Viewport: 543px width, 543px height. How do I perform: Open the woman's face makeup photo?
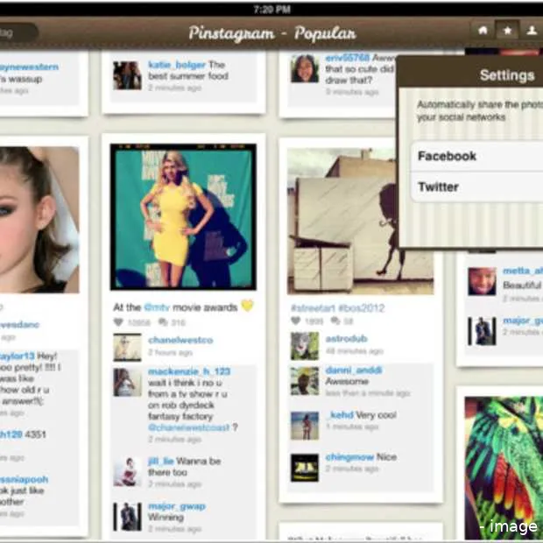click(x=39, y=220)
